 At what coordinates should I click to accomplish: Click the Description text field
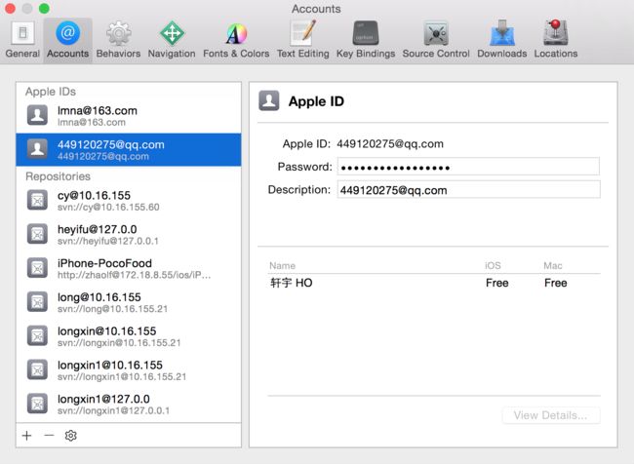click(468, 189)
